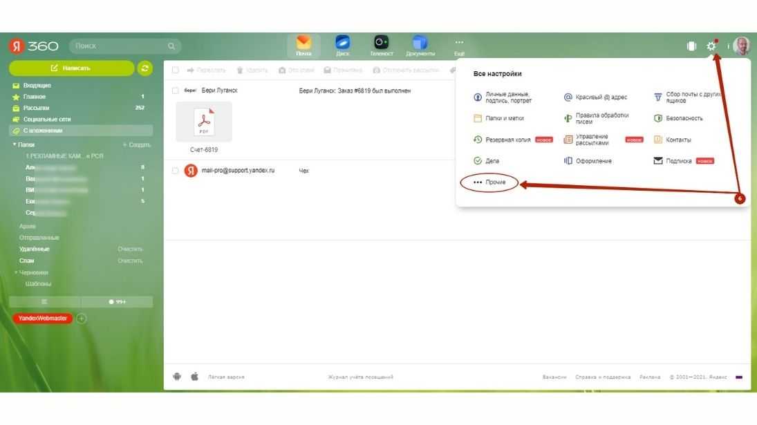Open Яндекс Диск from the top bar
The width and height of the screenshot is (757, 425).
click(x=342, y=46)
